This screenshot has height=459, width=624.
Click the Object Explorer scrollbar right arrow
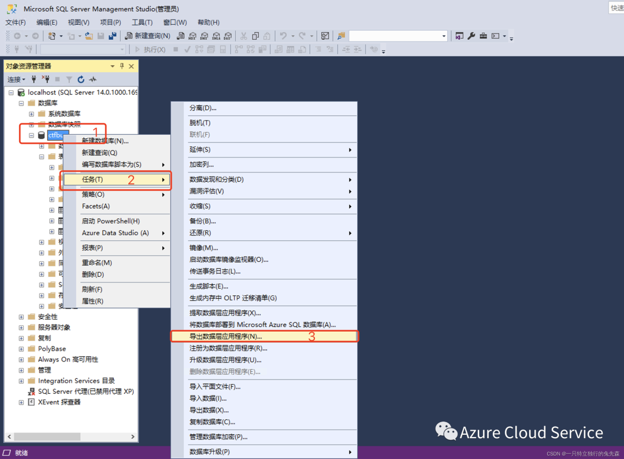133,437
